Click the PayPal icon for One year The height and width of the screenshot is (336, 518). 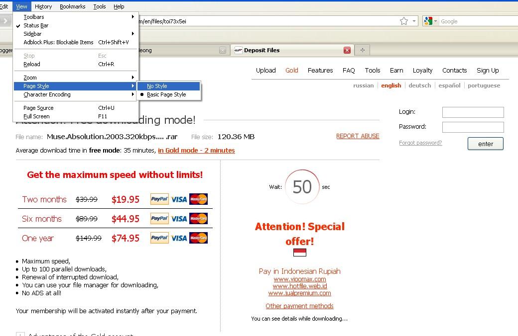(x=159, y=238)
